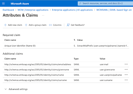The width and height of the screenshot is (133, 94).
Task: Click SAML type in the emailaddress row
Action: [x=76, y=64]
